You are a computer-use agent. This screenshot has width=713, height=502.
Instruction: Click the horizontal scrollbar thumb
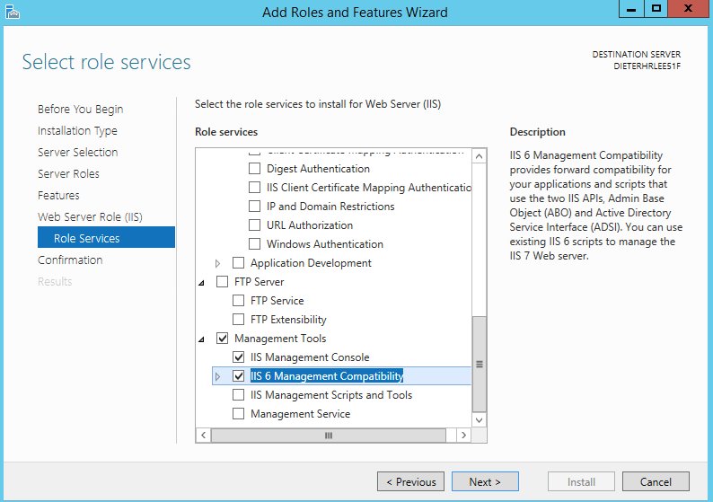point(329,436)
